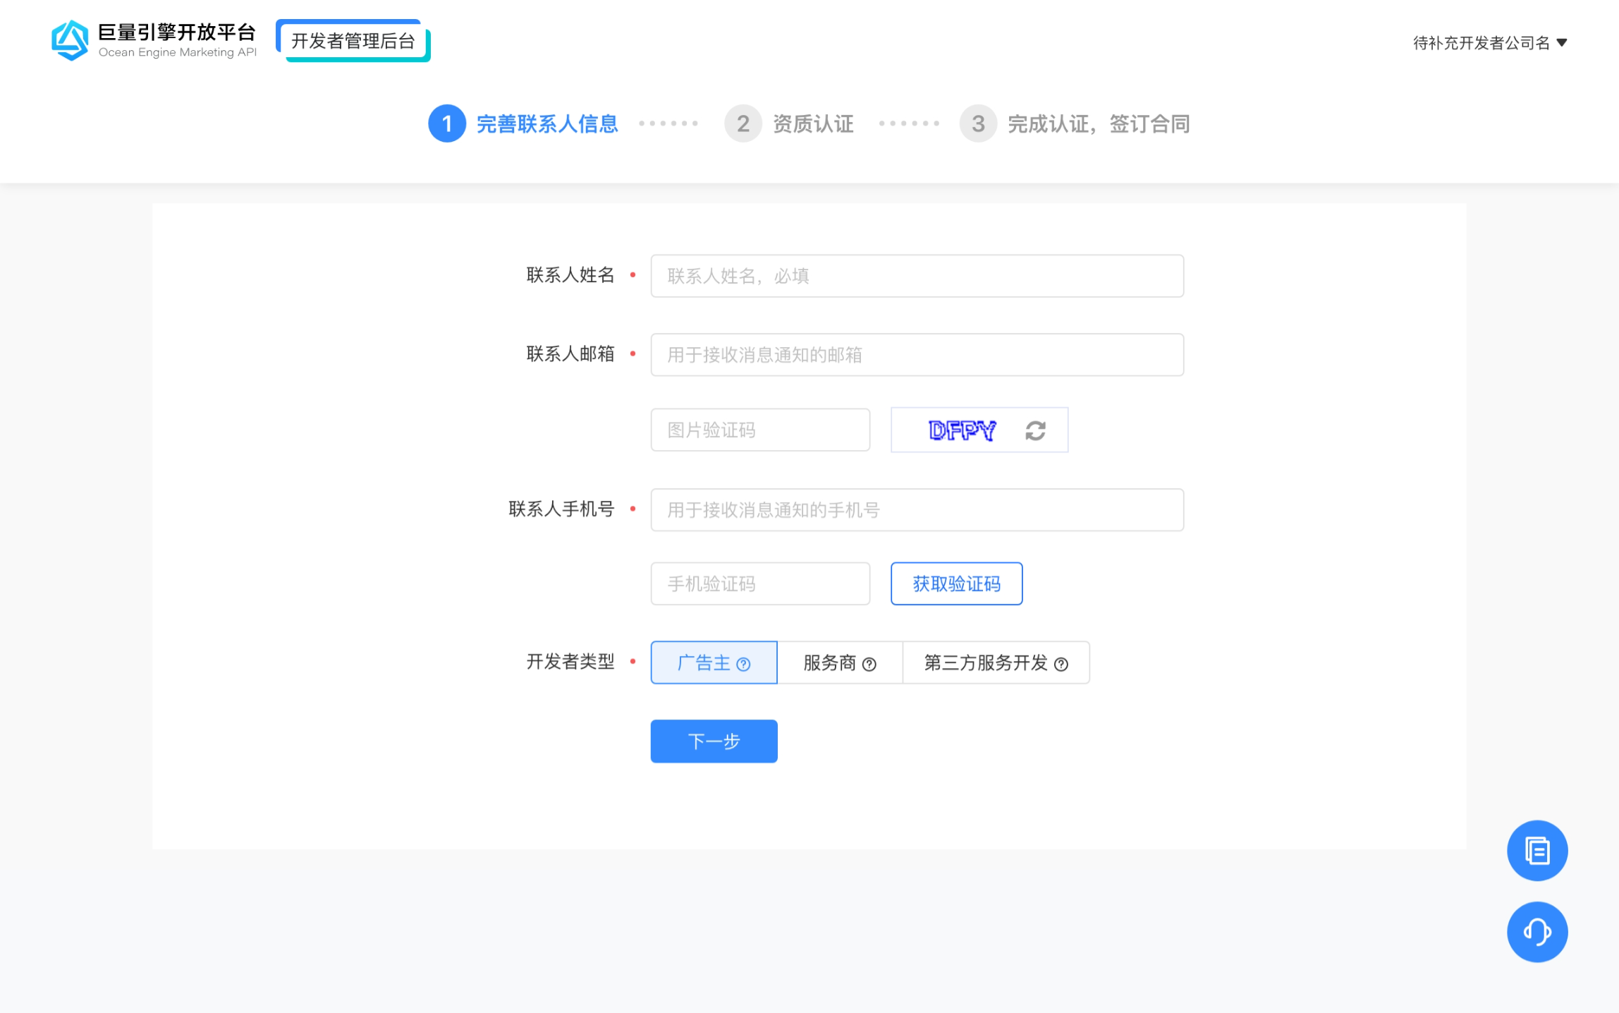
Task: Open the help tooltip beside 广告主
Action: 745,663
